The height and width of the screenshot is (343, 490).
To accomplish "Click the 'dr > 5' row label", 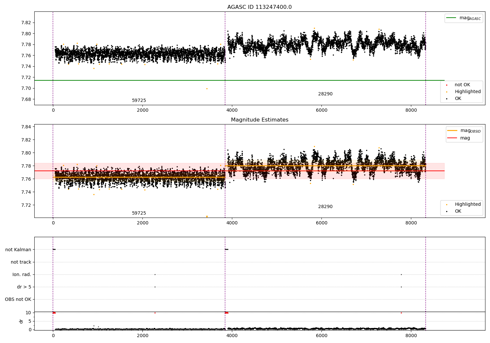I will point(24,287).
